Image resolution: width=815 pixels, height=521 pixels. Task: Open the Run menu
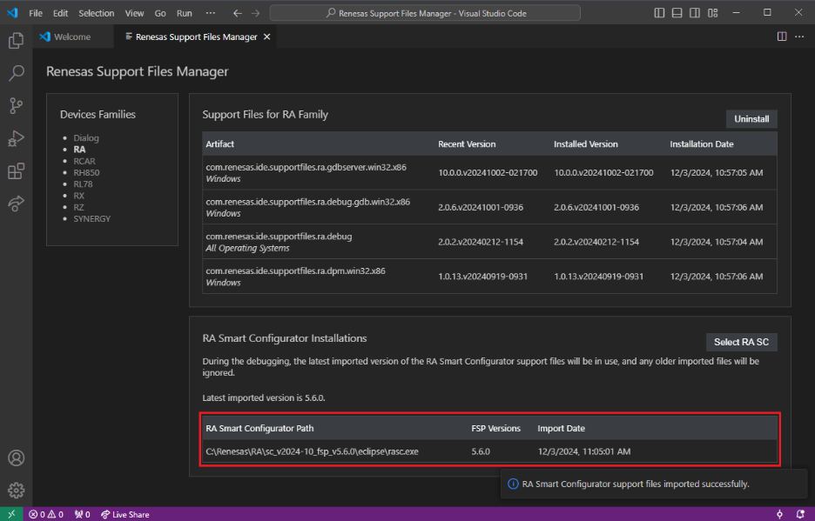(184, 13)
